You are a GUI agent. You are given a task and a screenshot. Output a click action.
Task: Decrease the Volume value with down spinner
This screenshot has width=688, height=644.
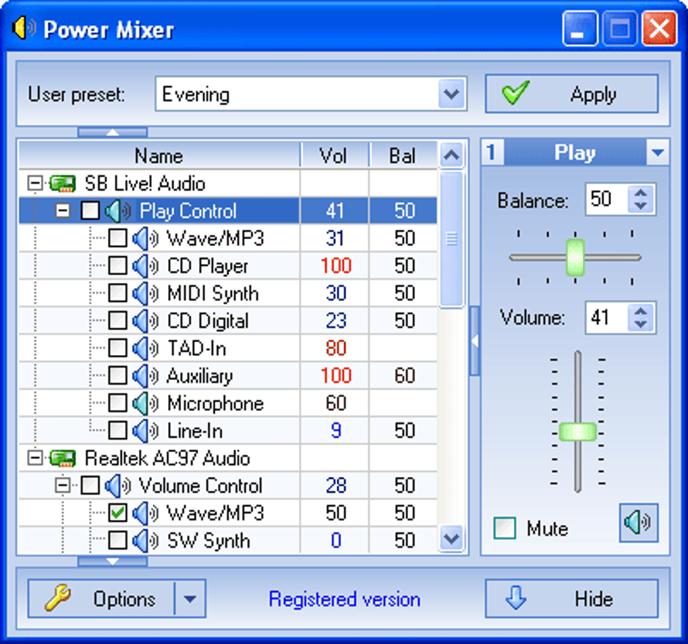[x=641, y=325]
